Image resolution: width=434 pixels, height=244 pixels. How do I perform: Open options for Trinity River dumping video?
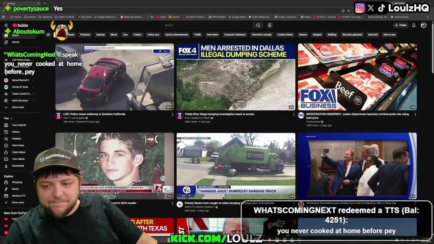pos(294,115)
